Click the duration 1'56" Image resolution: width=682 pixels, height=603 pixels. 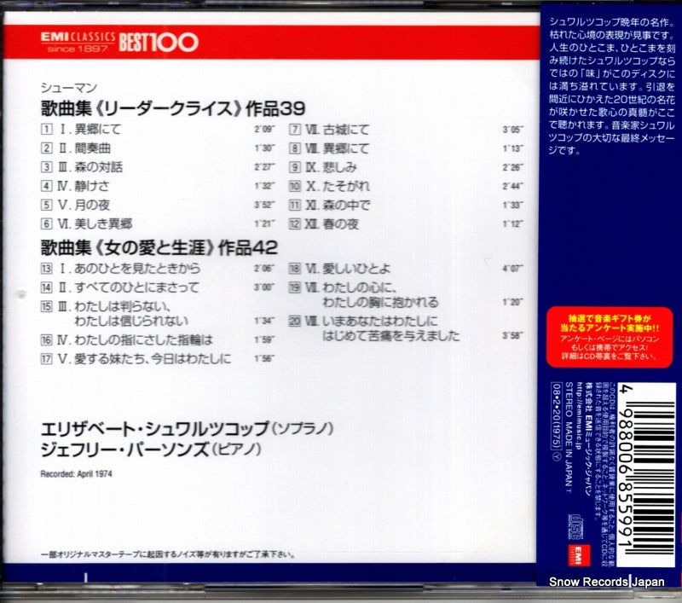(264, 359)
